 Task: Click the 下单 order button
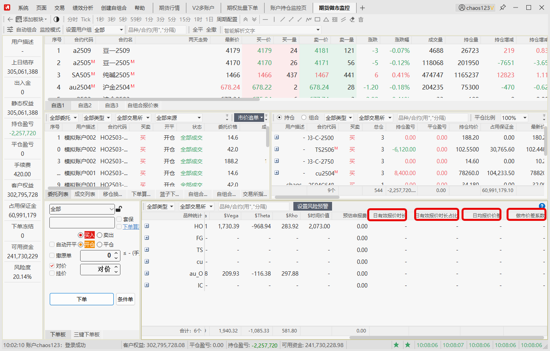81,299
